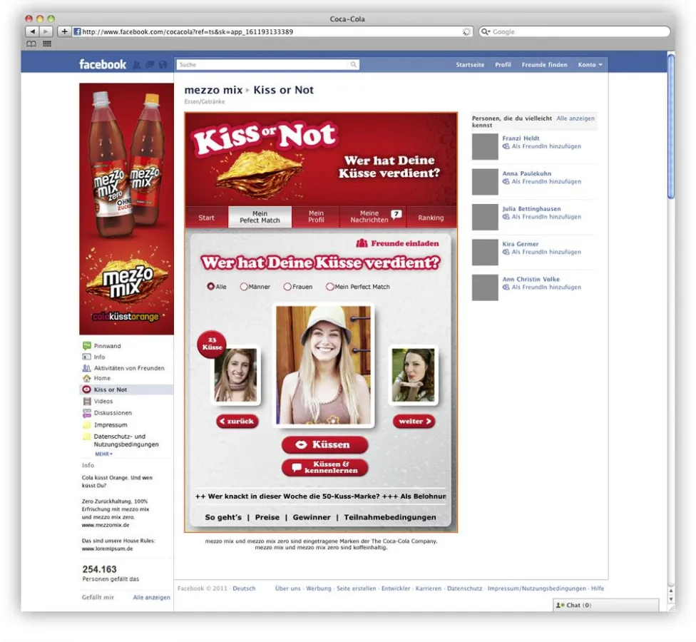
Task: Open Pinnwand in the left sidebar
Action: pyautogui.click(x=107, y=346)
